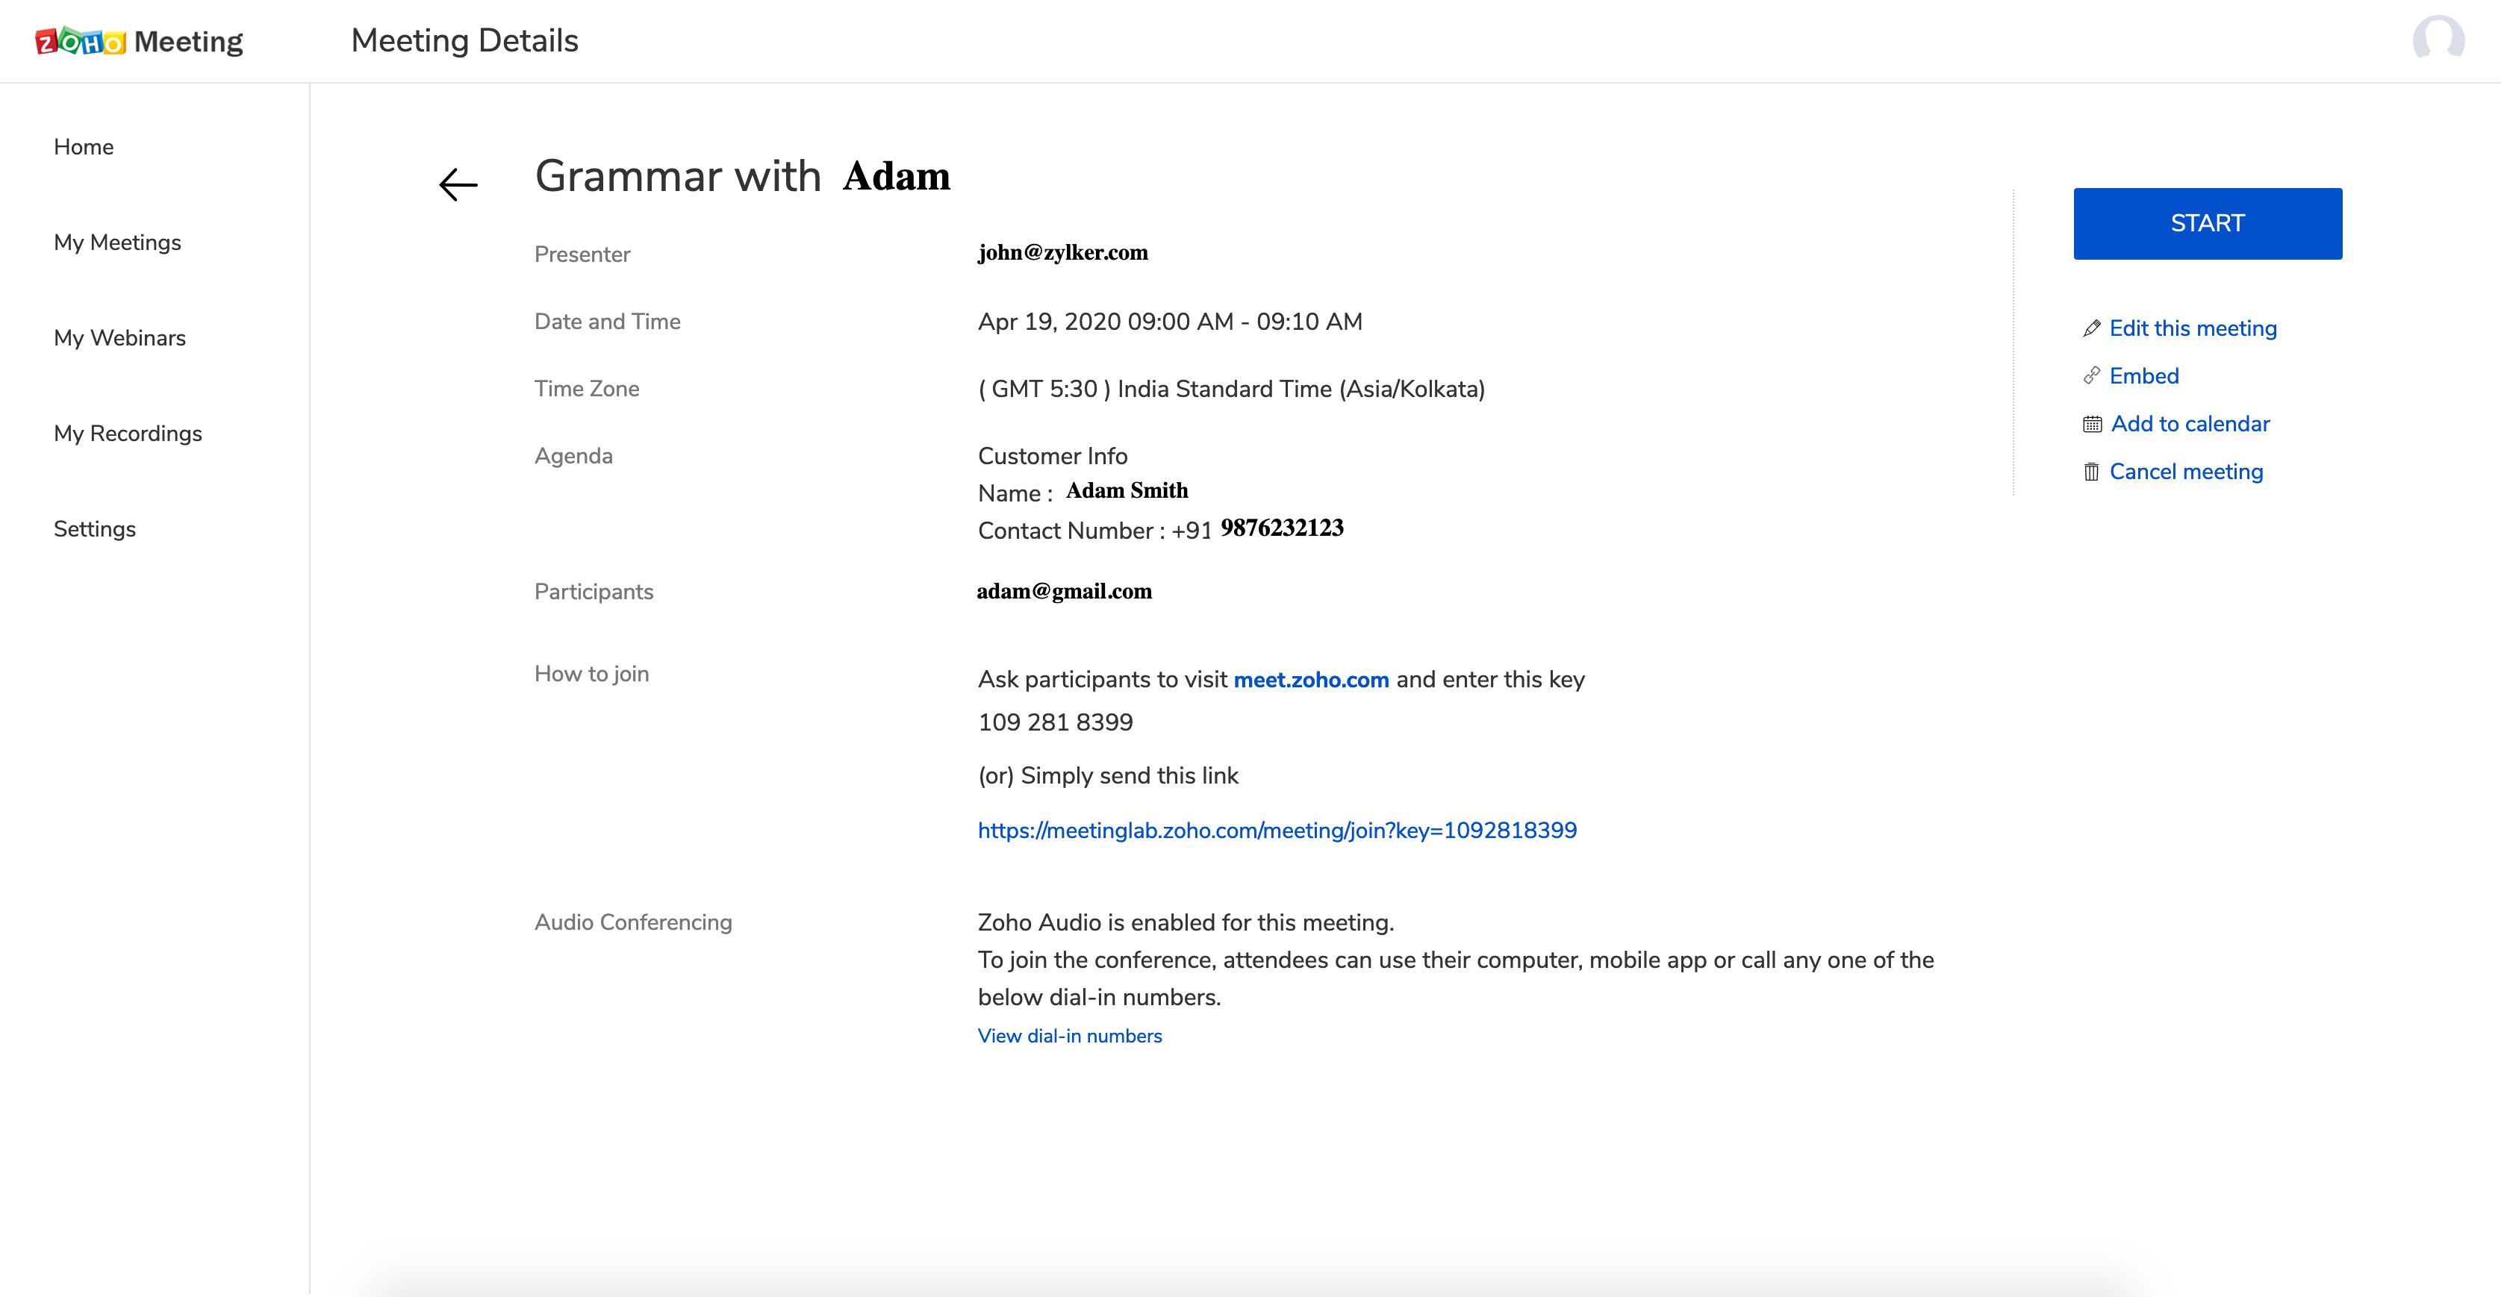2501x1297 pixels.
Task: Start the meeting with the START button
Action: pos(2208,223)
